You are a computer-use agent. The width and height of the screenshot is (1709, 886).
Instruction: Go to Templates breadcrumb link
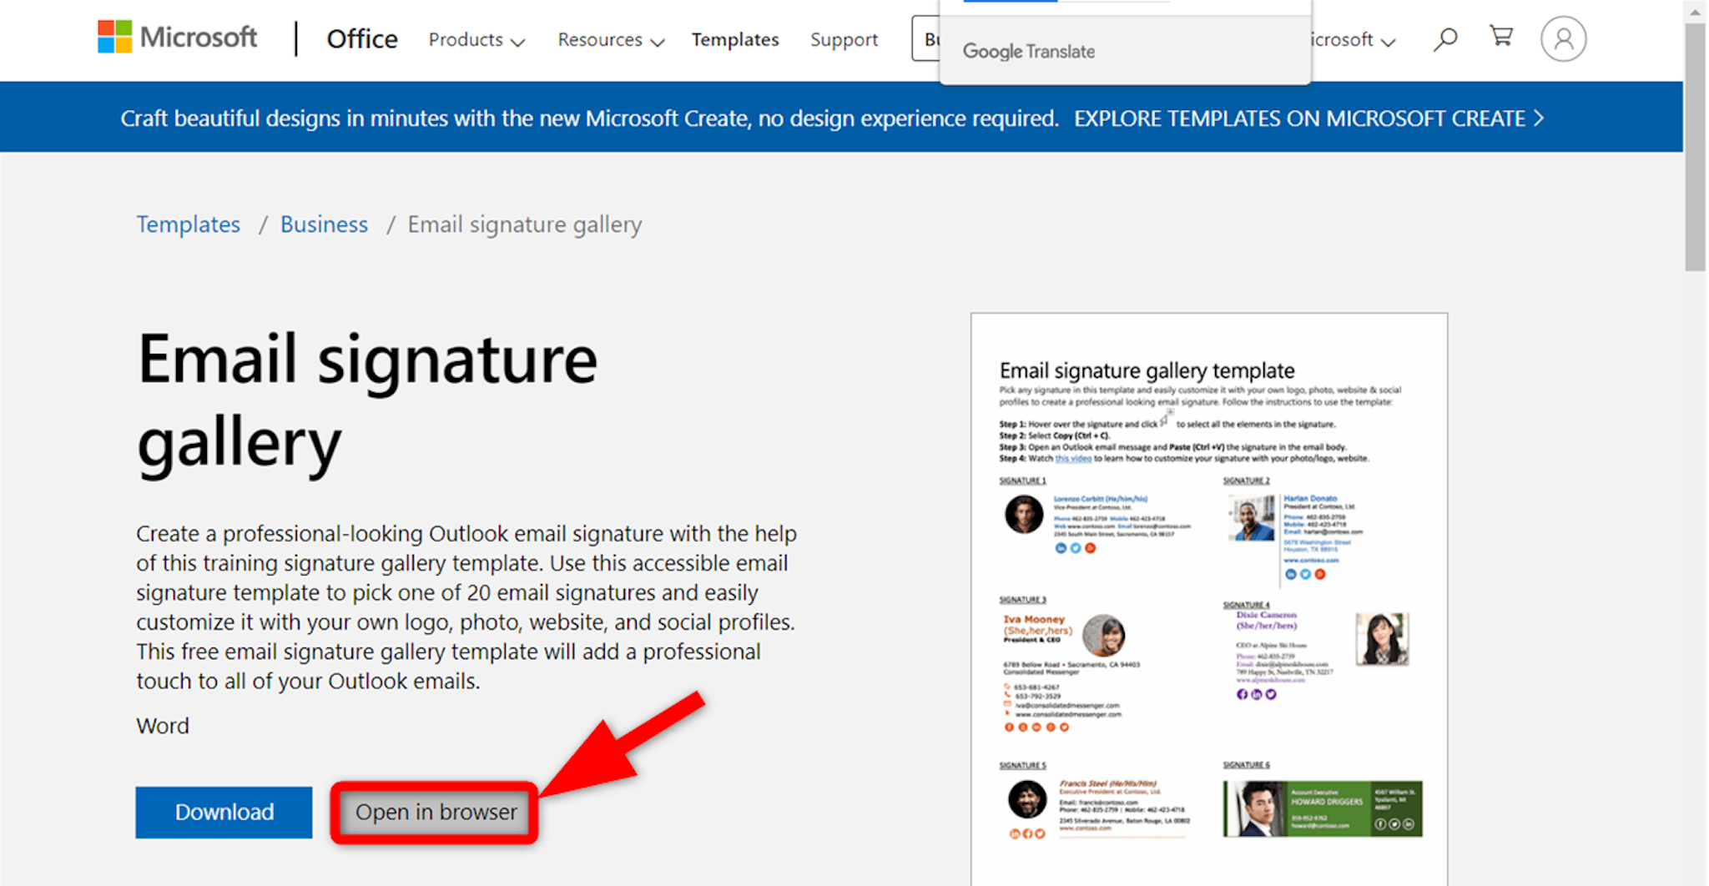[188, 224]
